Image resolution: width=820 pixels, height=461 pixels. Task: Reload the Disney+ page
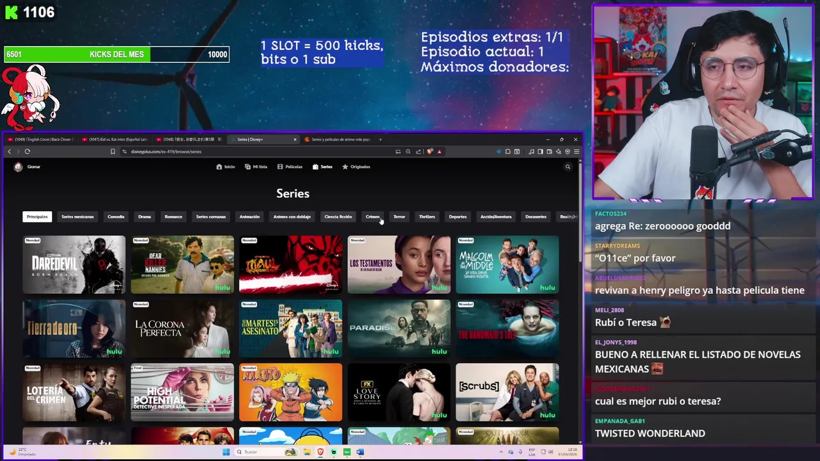pos(27,152)
